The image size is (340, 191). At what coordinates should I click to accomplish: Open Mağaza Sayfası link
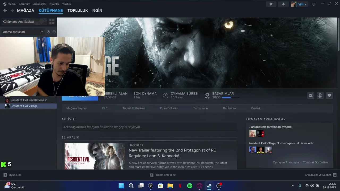tap(77, 108)
